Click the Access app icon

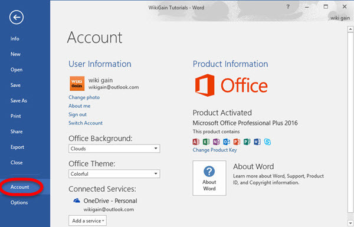click(196, 142)
